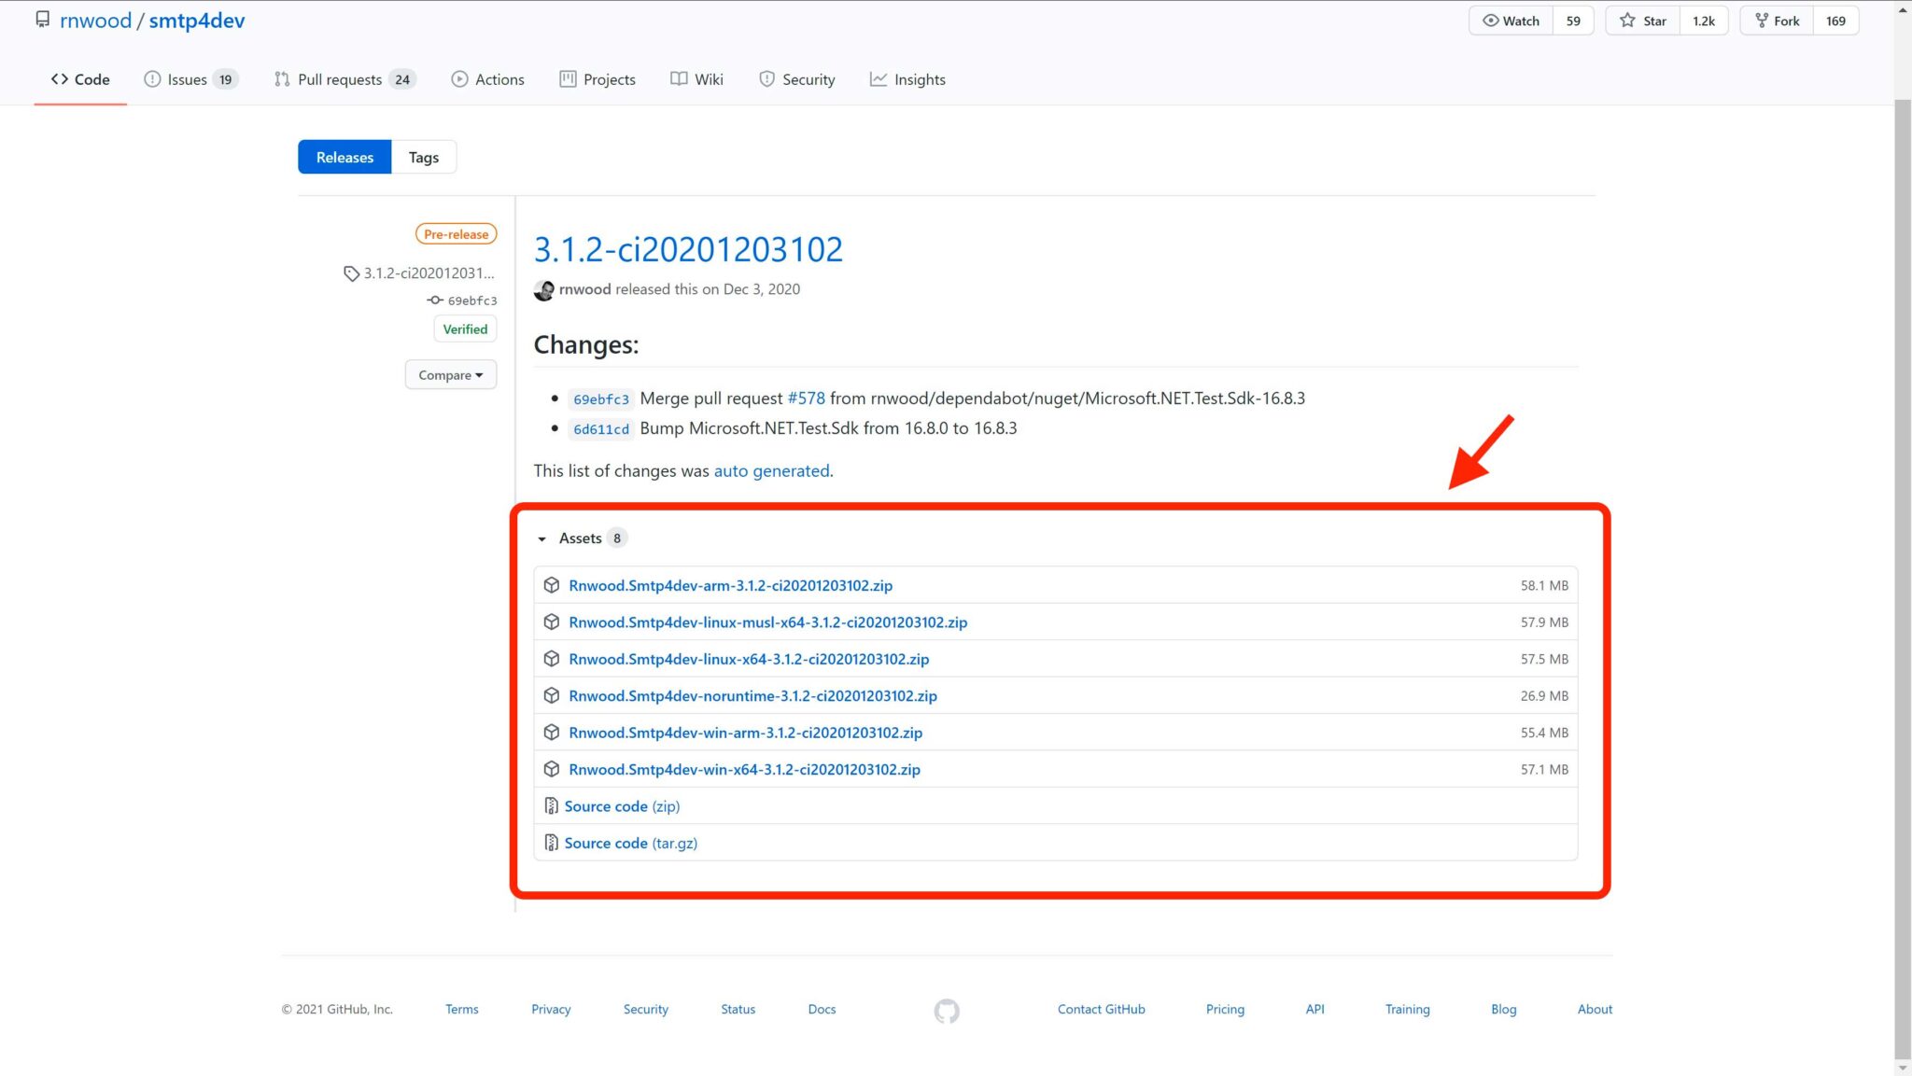
Task: Click the Security shield icon
Action: click(766, 79)
